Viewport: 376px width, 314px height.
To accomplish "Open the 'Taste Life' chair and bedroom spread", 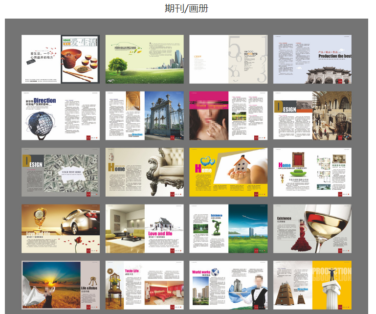I will [145, 285].
